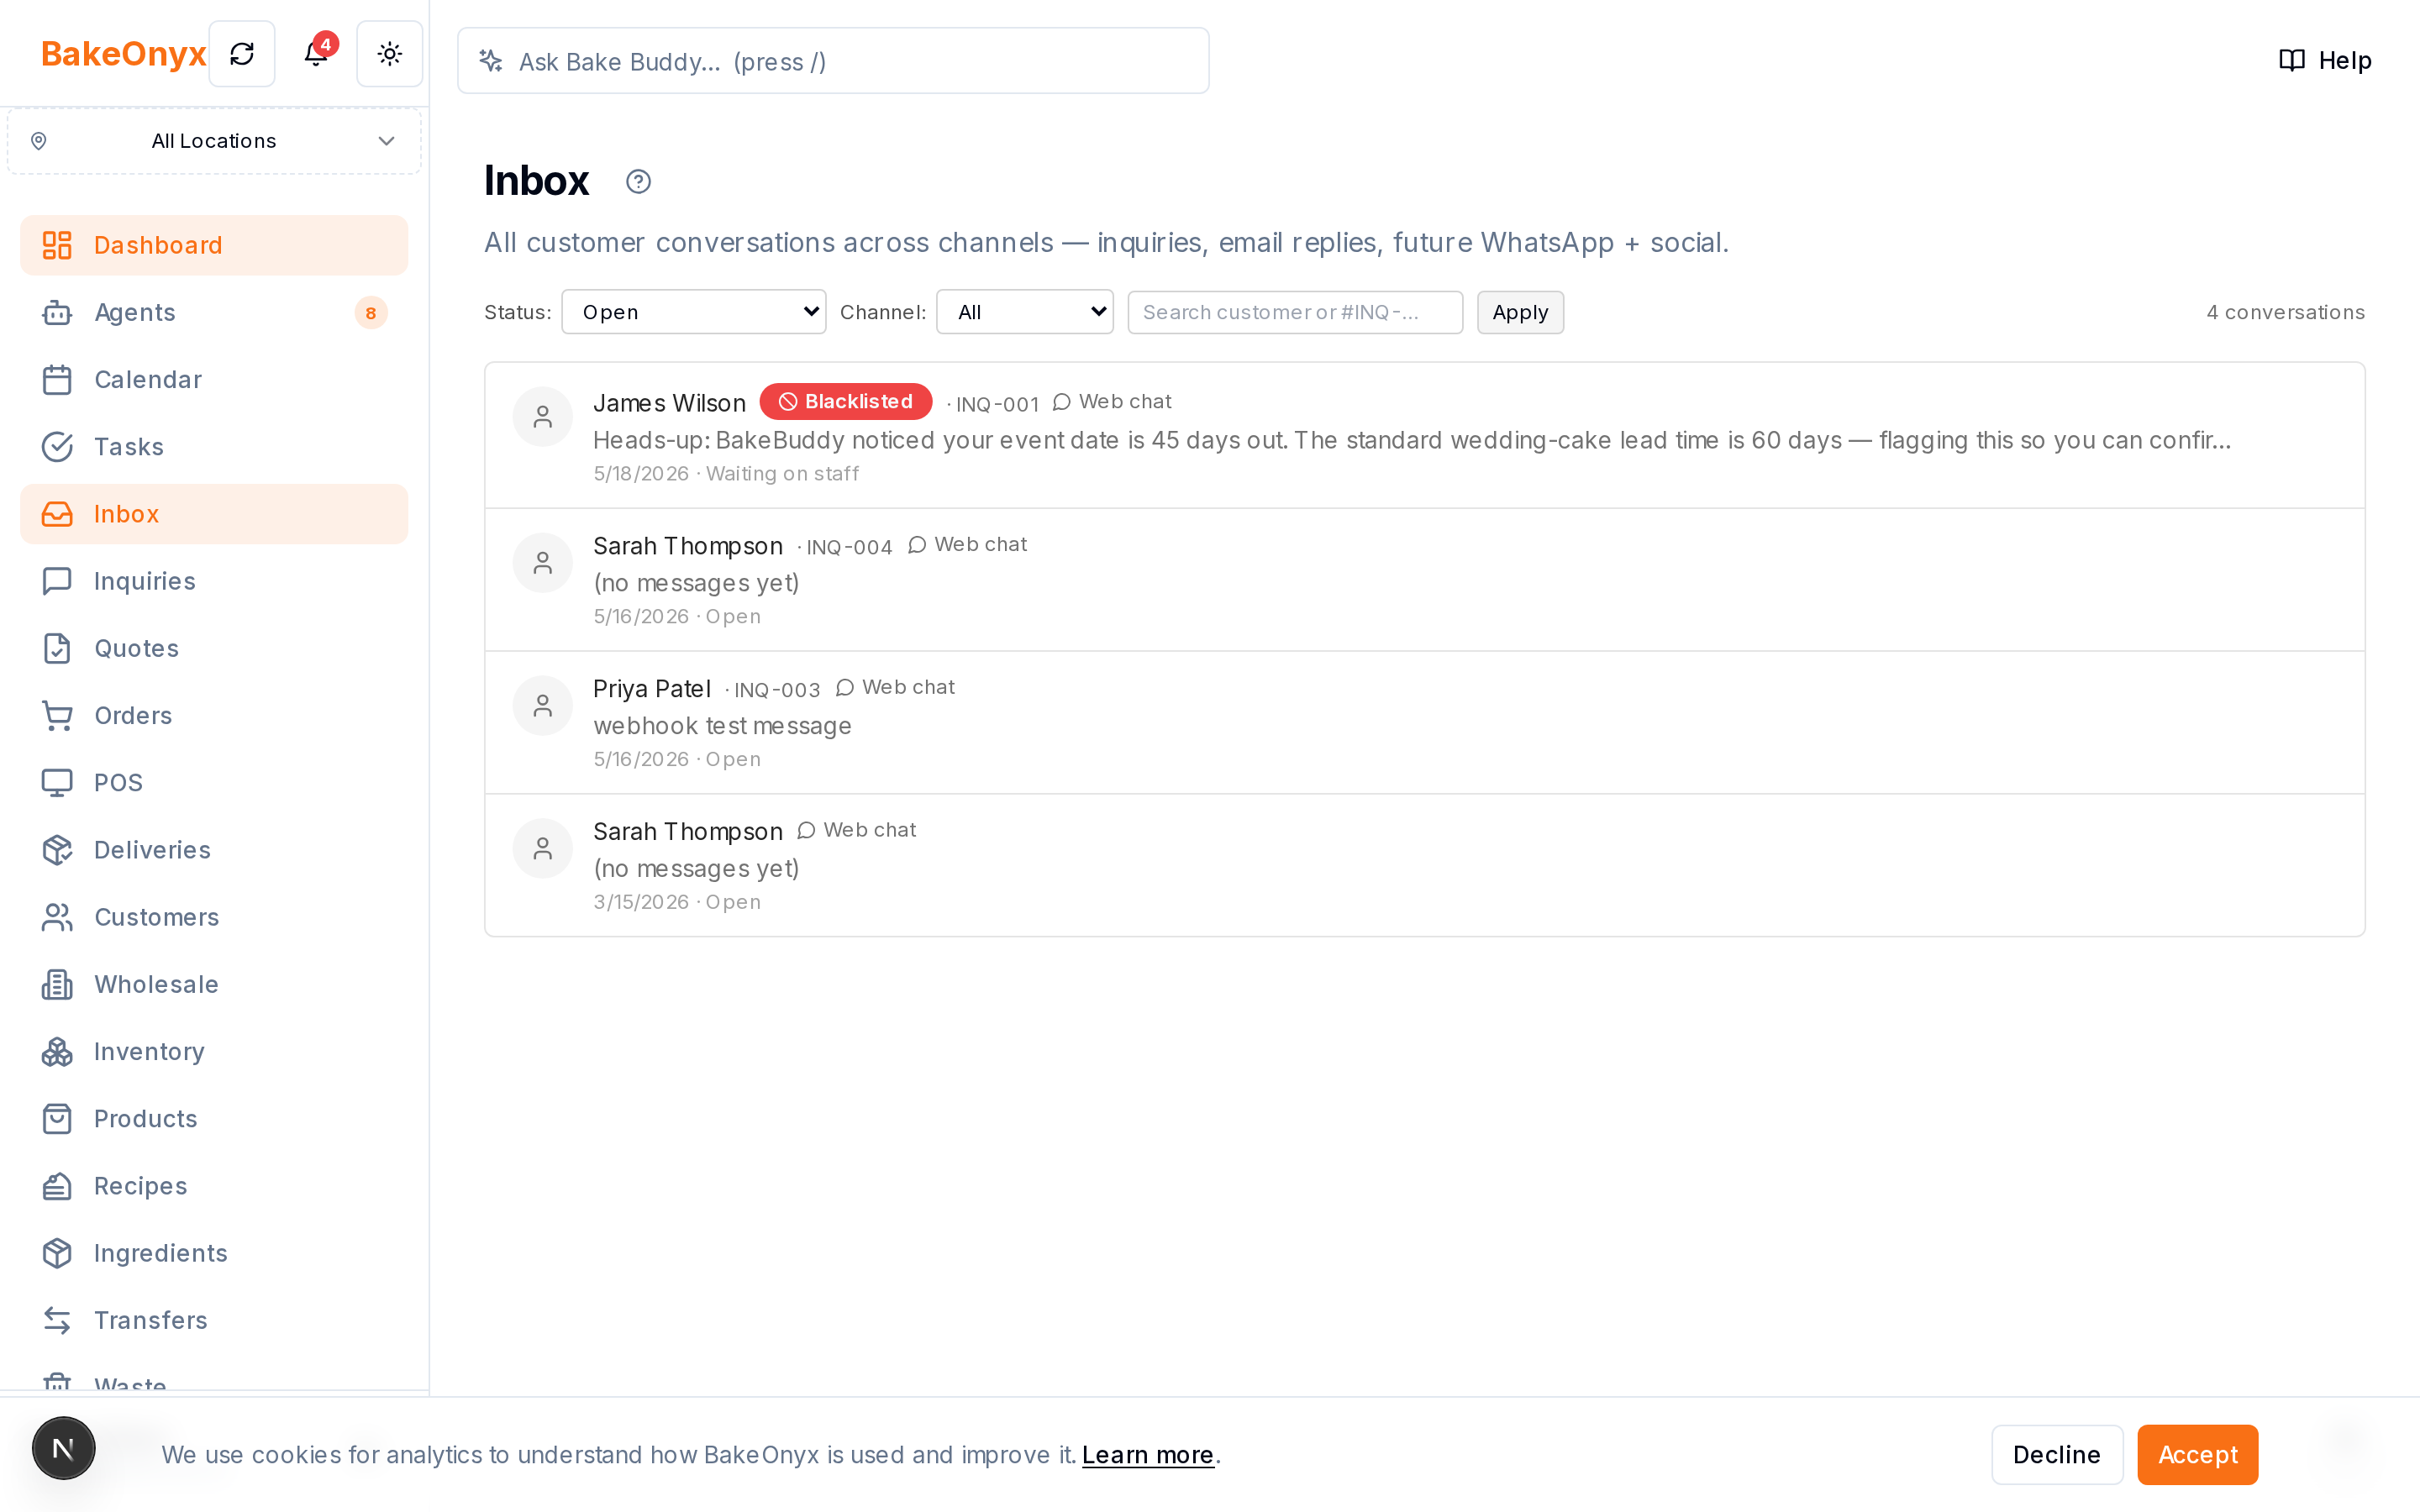Open the All Locations dropdown

[x=214, y=141]
